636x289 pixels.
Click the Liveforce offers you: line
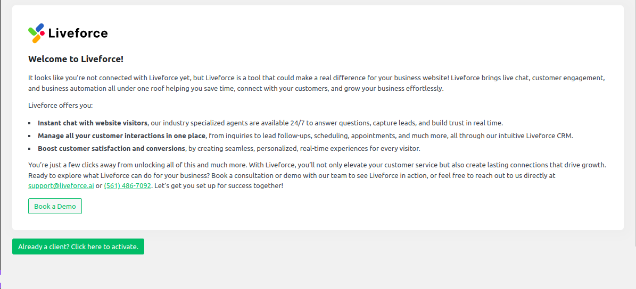pyautogui.click(x=61, y=106)
